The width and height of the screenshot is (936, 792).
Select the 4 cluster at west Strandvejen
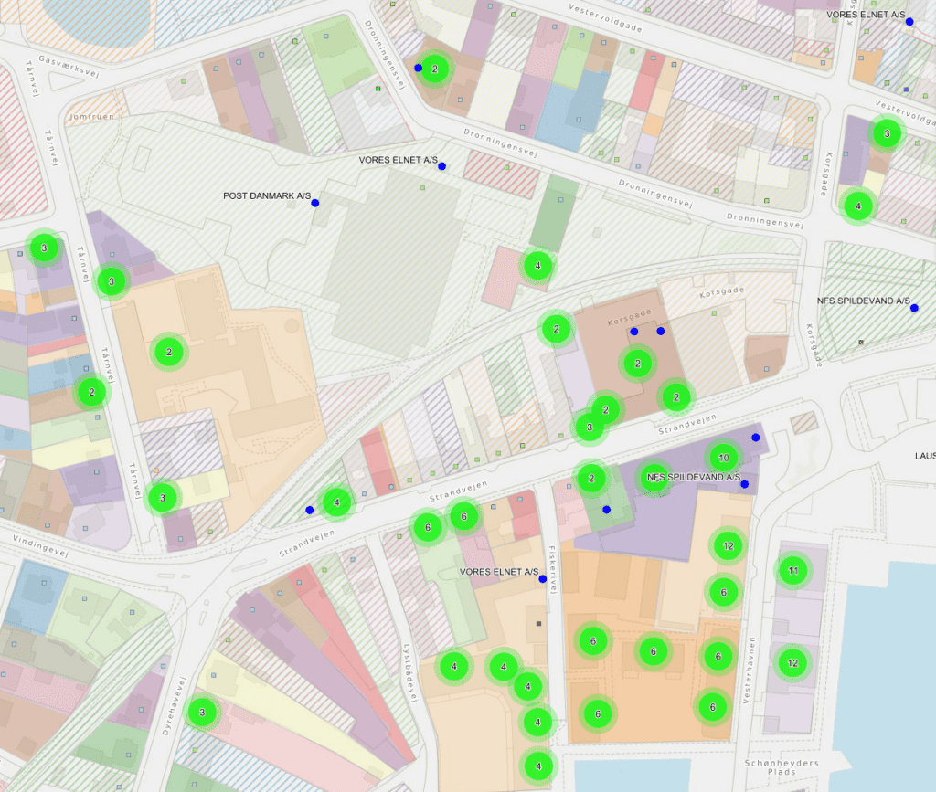(x=337, y=501)
